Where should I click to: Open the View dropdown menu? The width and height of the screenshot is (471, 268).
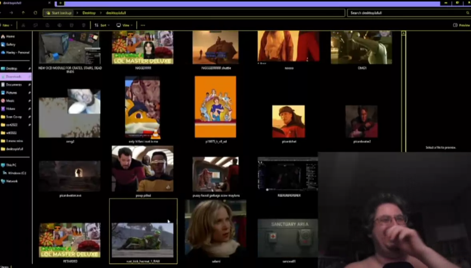click(125, 25)
